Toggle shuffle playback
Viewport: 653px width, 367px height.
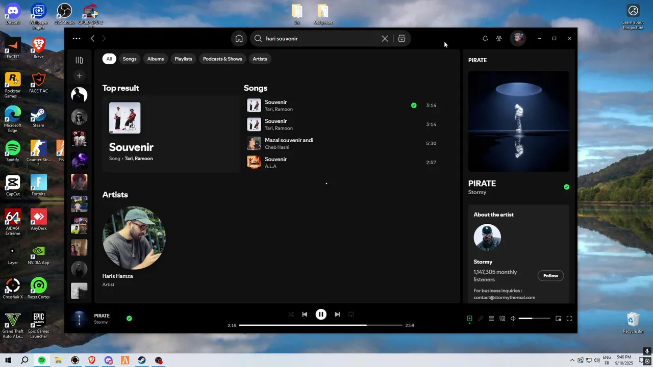[x=291, y=314]
